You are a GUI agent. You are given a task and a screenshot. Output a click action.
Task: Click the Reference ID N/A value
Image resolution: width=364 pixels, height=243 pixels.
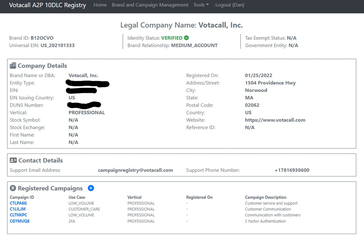tap(250, 128)
